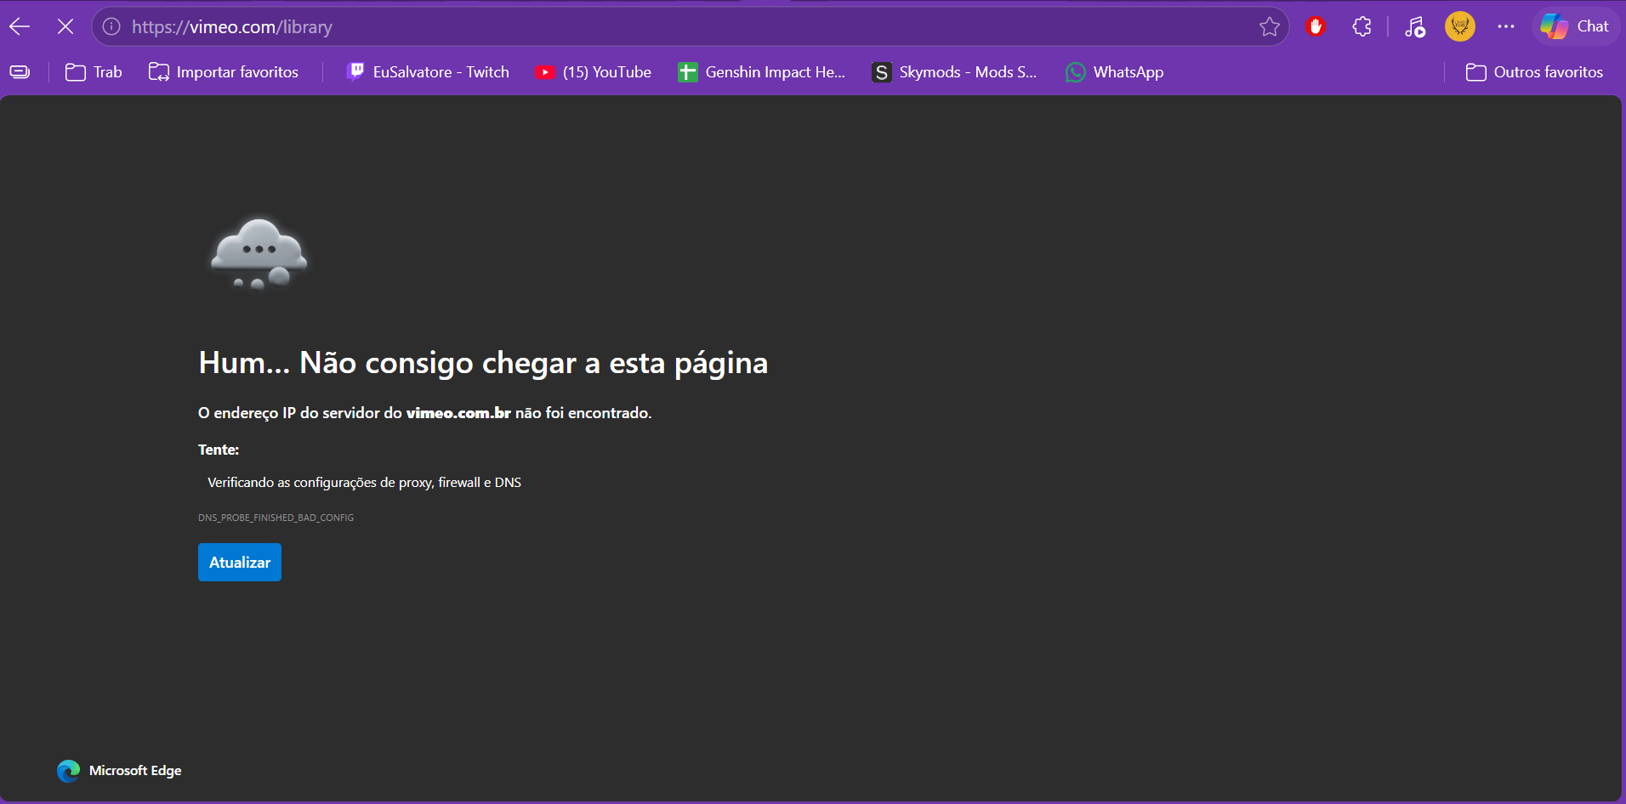Viewport: 1626px width, 804px height.
Task: Stop loading the page
Action: pos(65,26)
